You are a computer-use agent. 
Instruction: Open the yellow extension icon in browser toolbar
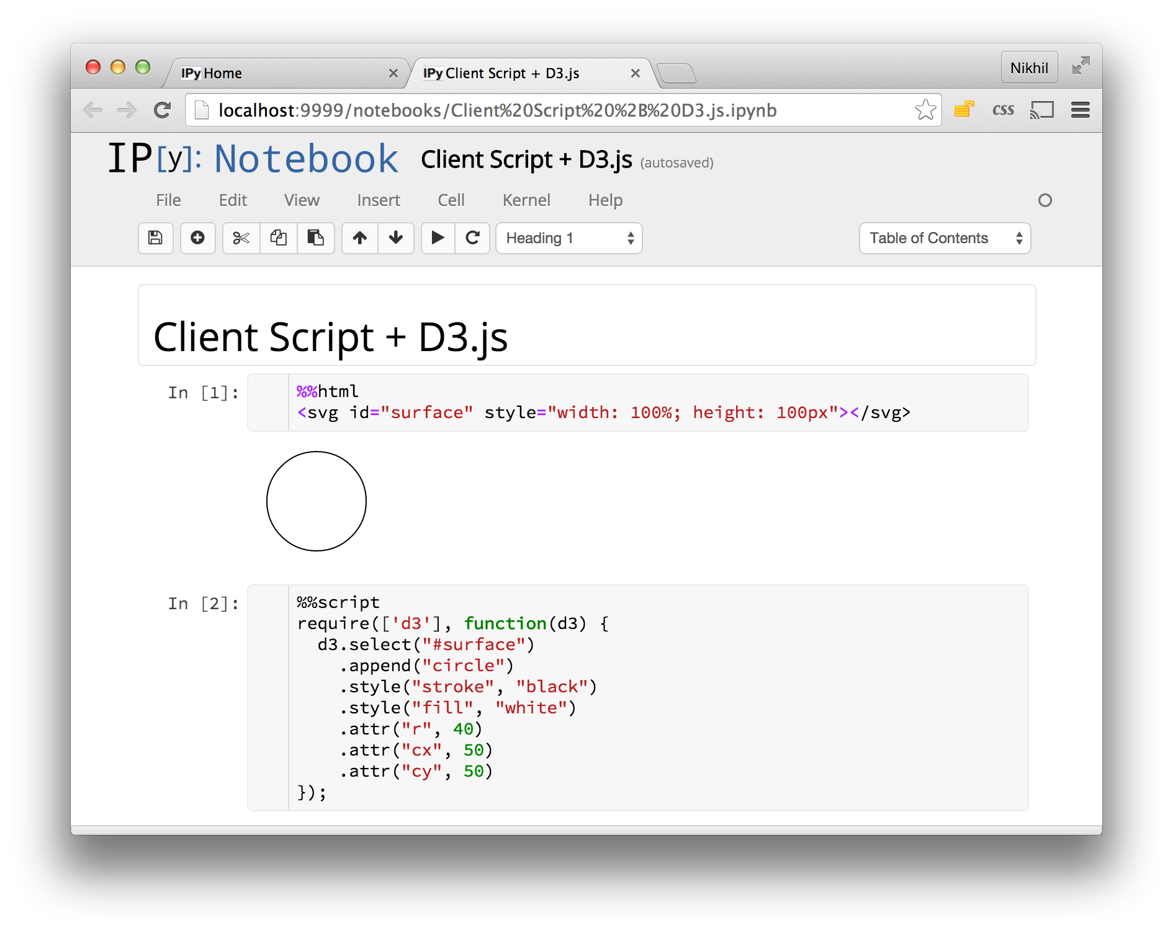click(964, 110)
